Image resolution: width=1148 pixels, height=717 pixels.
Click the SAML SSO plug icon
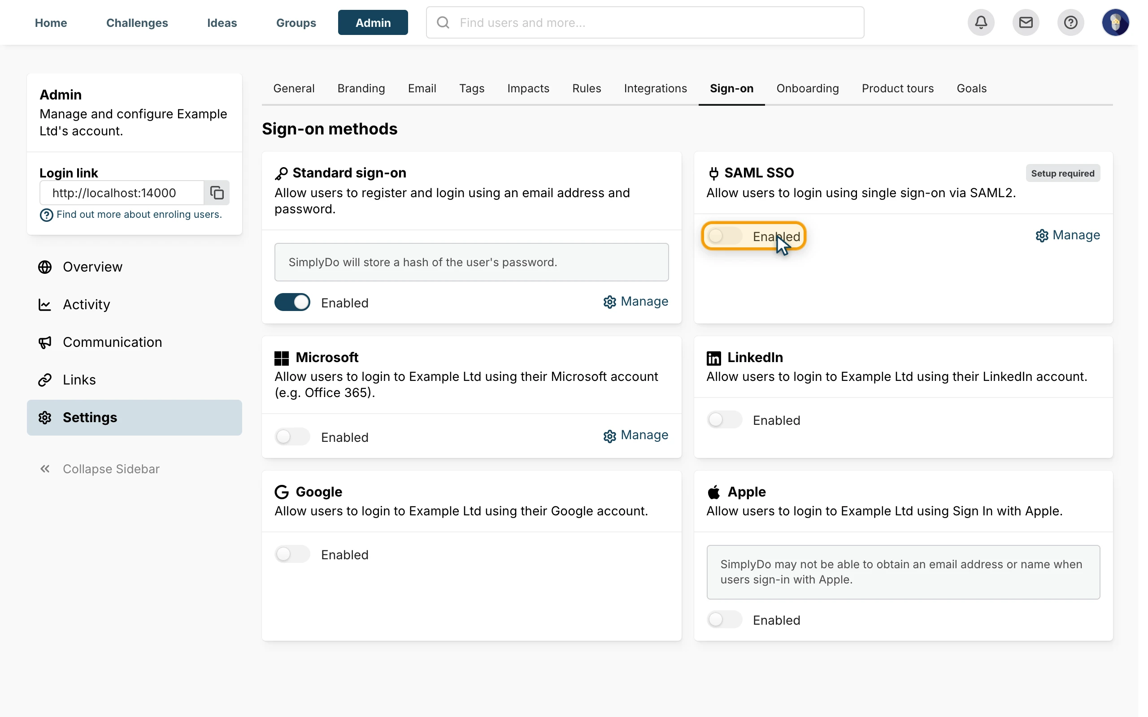coord(713,173)
